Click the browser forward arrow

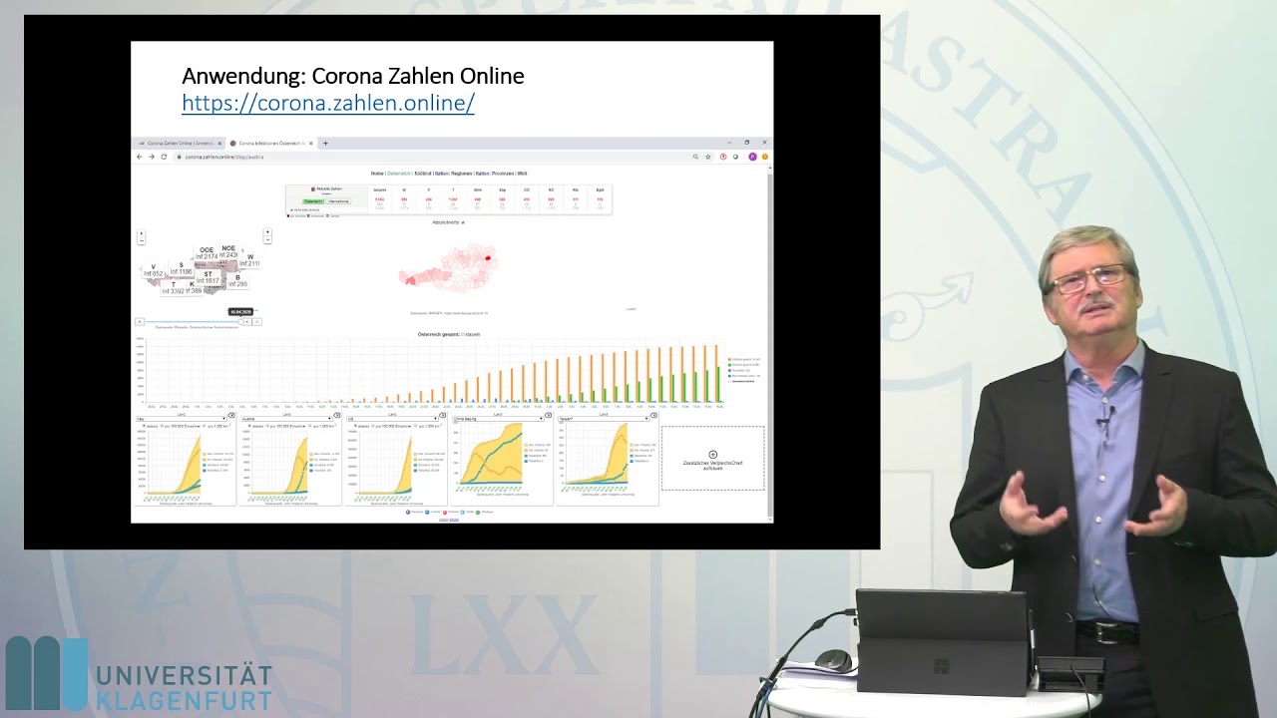click(152, 157)
